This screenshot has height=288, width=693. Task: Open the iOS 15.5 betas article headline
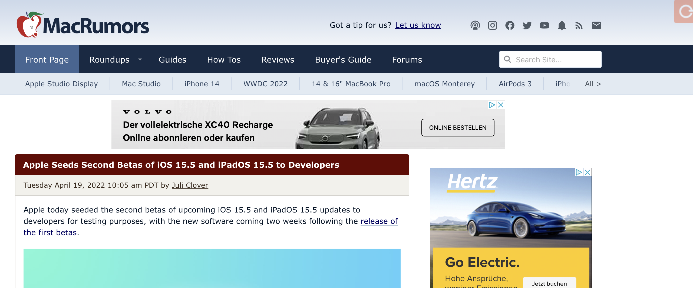[181, 165]
